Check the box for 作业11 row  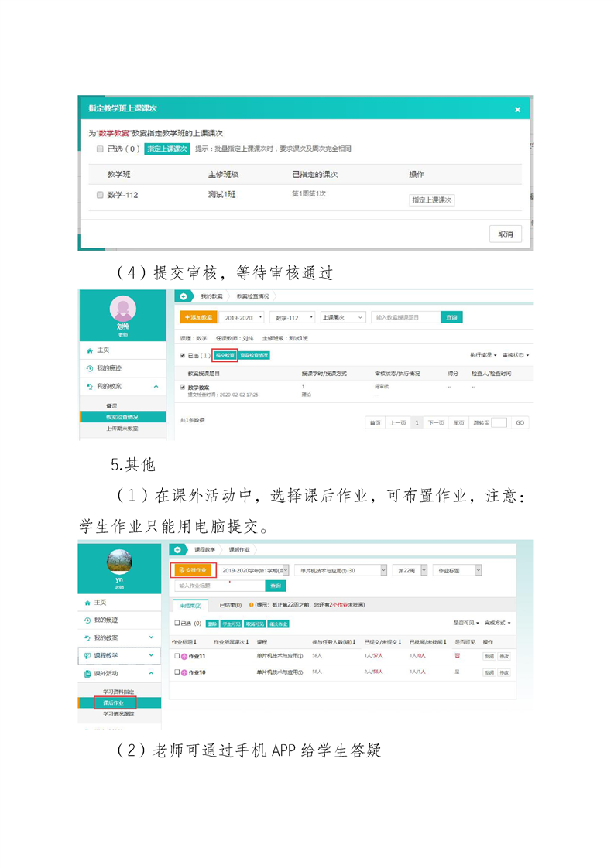(x=177, y=656)
